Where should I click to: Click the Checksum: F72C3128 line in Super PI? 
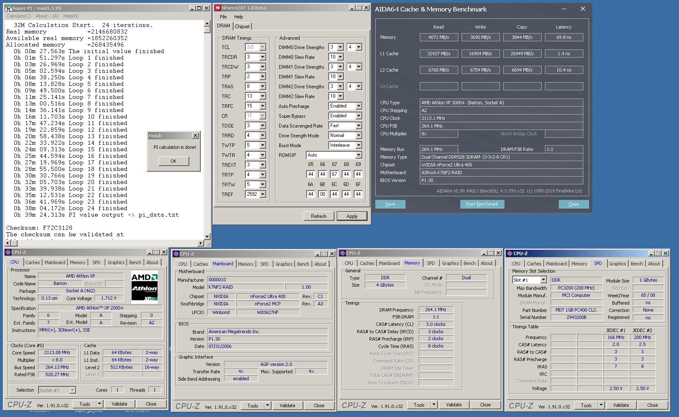(x=39, y=228)
